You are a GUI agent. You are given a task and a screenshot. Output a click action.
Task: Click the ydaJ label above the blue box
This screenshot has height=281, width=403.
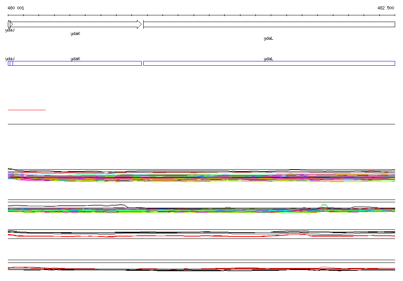[10, 59]
